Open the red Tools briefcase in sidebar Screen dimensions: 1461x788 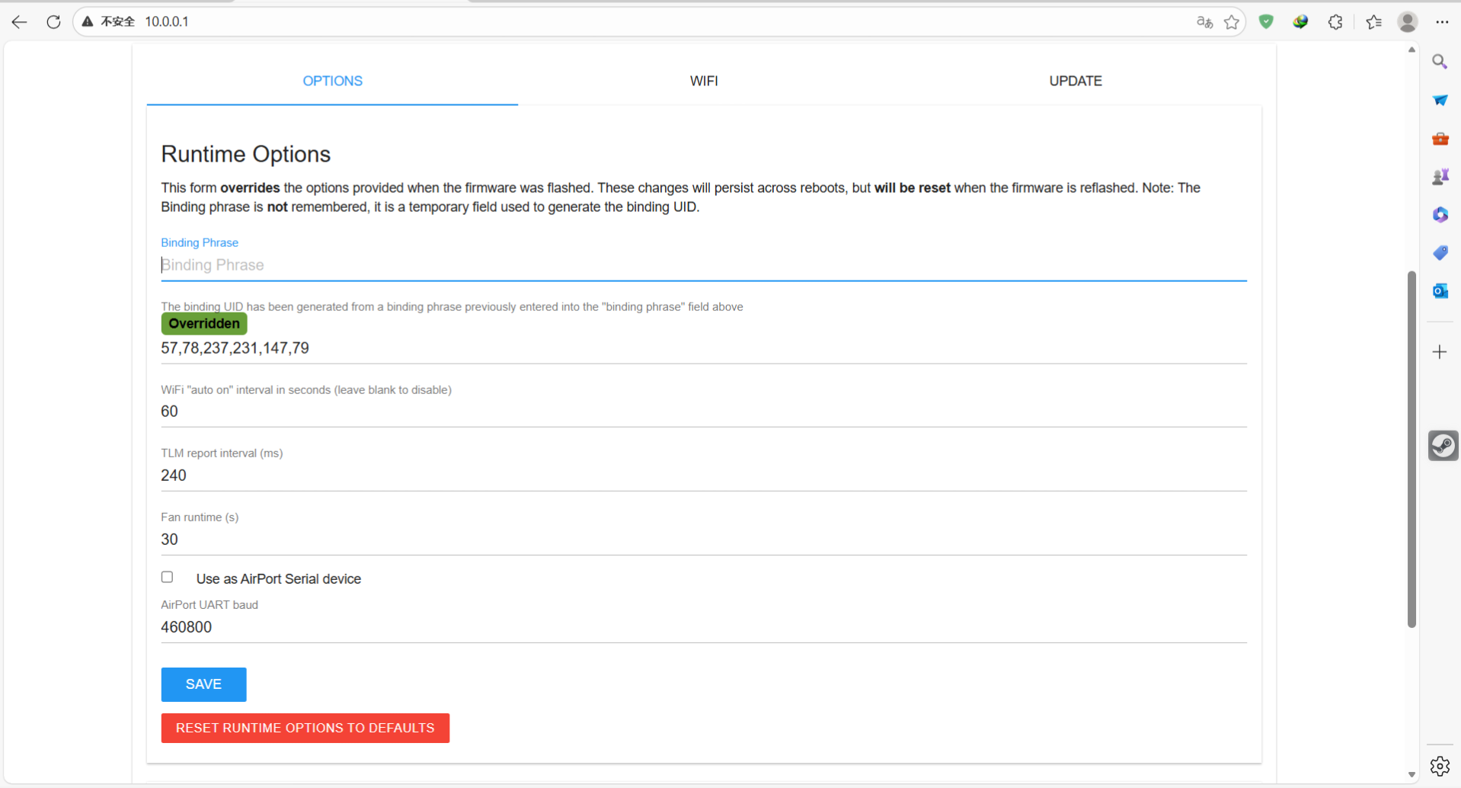tap(1440, 139)
